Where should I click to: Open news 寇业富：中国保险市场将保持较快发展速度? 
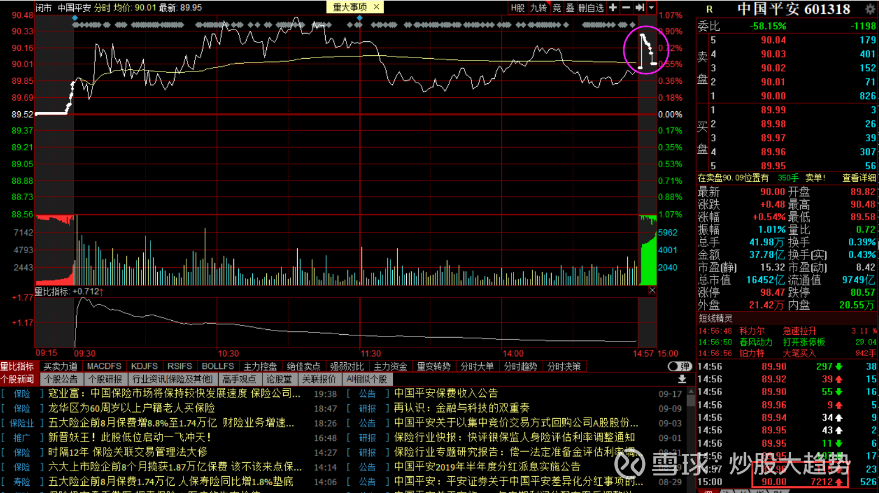[174, 394]
